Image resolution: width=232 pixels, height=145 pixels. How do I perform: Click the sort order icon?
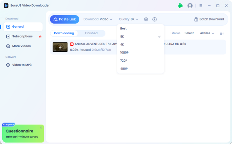222,33
